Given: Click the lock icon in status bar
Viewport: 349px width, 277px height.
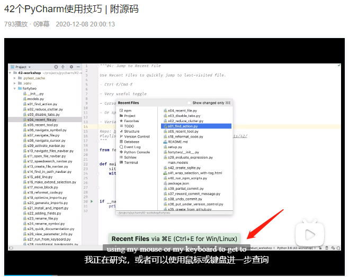Looking at the screenshot, I should point(320,248).
